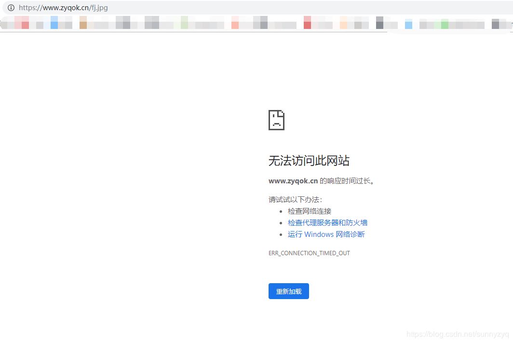Open the blue-favicon bookmark on bookmarks bar
513x343 pixels.
54,23
